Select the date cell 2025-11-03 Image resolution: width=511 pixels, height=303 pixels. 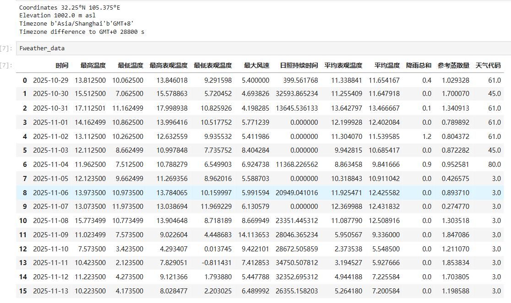click(x=51, y=150)
